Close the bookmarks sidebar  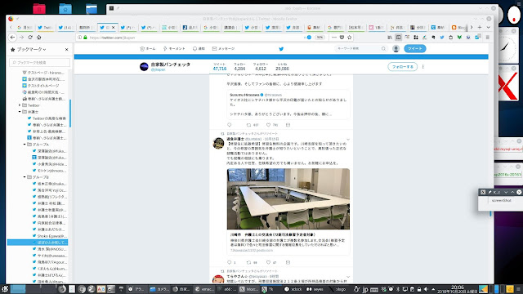point(67,49)
